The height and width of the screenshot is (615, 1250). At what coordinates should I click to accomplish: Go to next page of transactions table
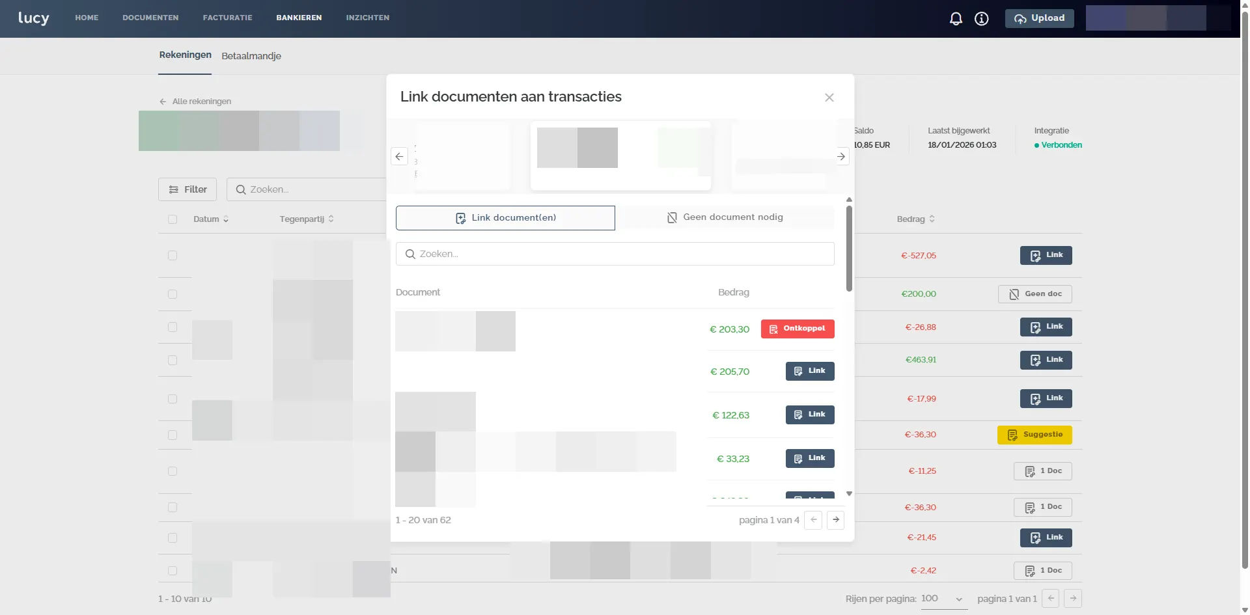[1073, 599]
